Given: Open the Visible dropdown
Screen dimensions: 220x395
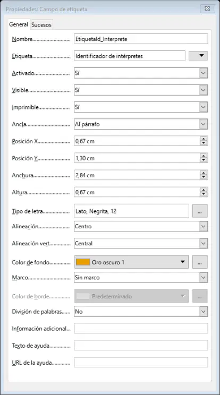Looking at the screenshot, I should click(x=204, y=90).
